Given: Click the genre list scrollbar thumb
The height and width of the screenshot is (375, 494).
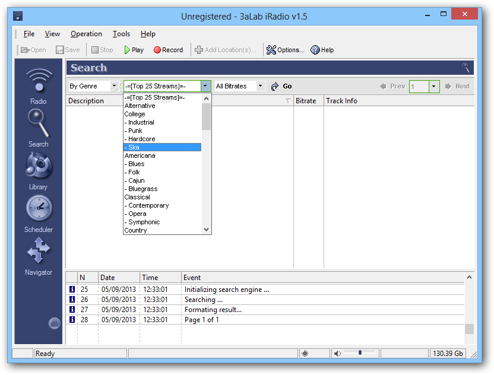Looking at the screenshot, I should (x=207, y=116).
